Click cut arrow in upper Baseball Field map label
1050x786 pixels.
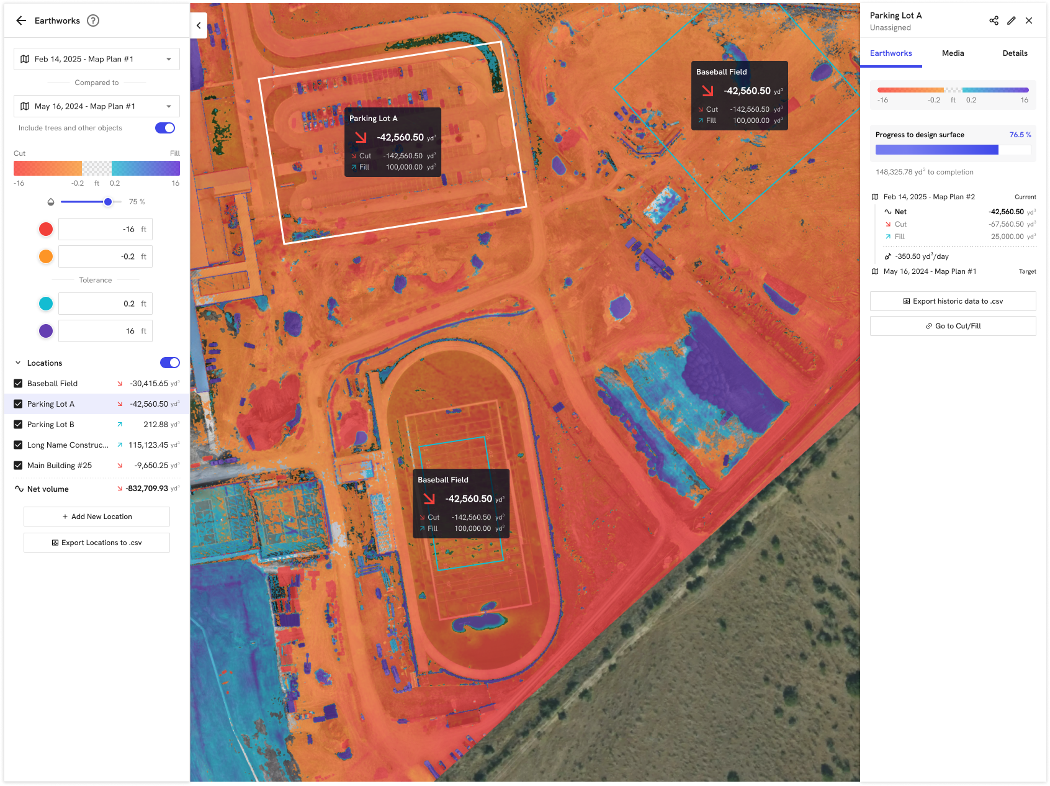coord(707,91)
